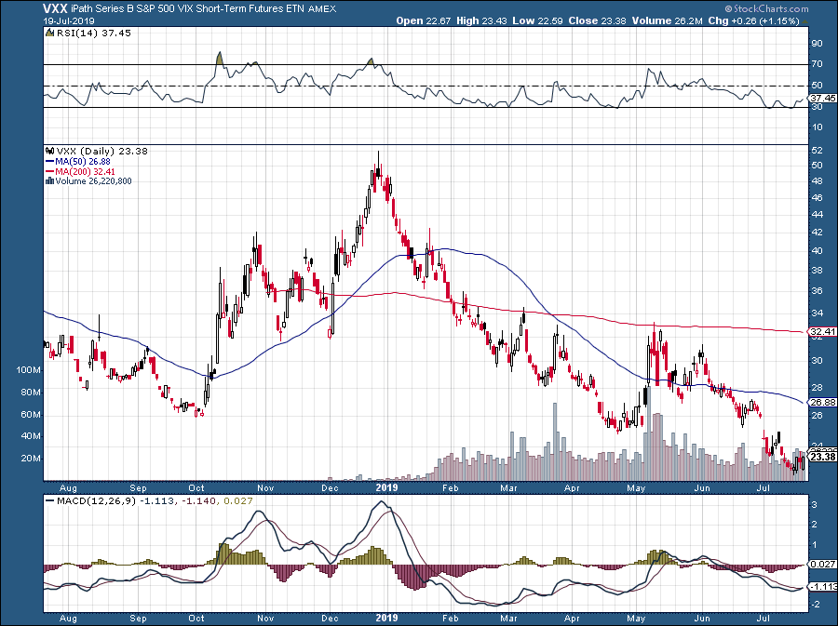The height and width of the screenshot is (626, 838).
Task: Click the 37.45 RSI value tag on axis
Action: click(x=823, y=99)
